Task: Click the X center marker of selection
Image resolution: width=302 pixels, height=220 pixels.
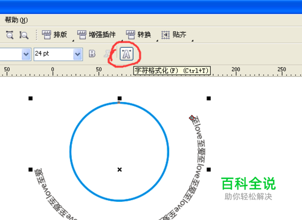Action: (x=120, y=170)
